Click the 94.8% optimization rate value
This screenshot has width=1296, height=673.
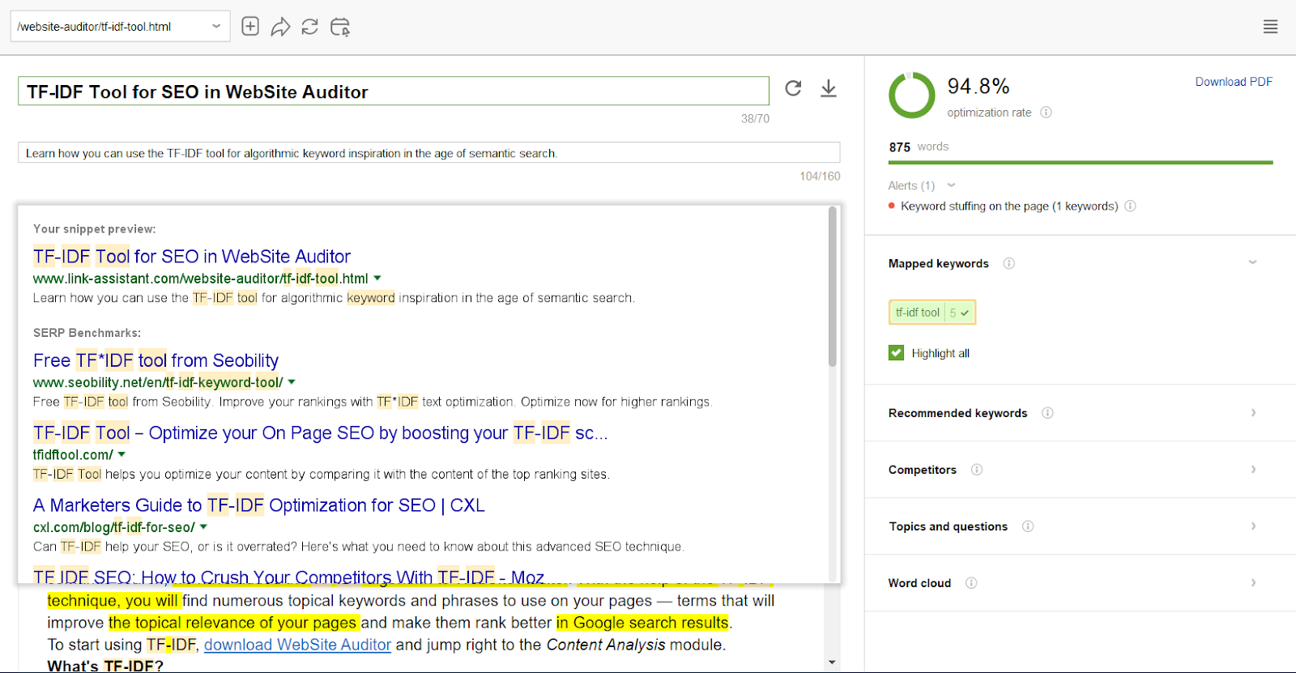pyautogui.click(x=978, y=87)
